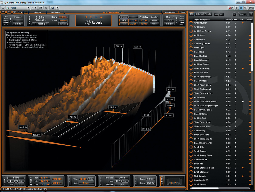Open the No Preset dropdown
The image size is (255, 192).
click(x=18, y=8)
